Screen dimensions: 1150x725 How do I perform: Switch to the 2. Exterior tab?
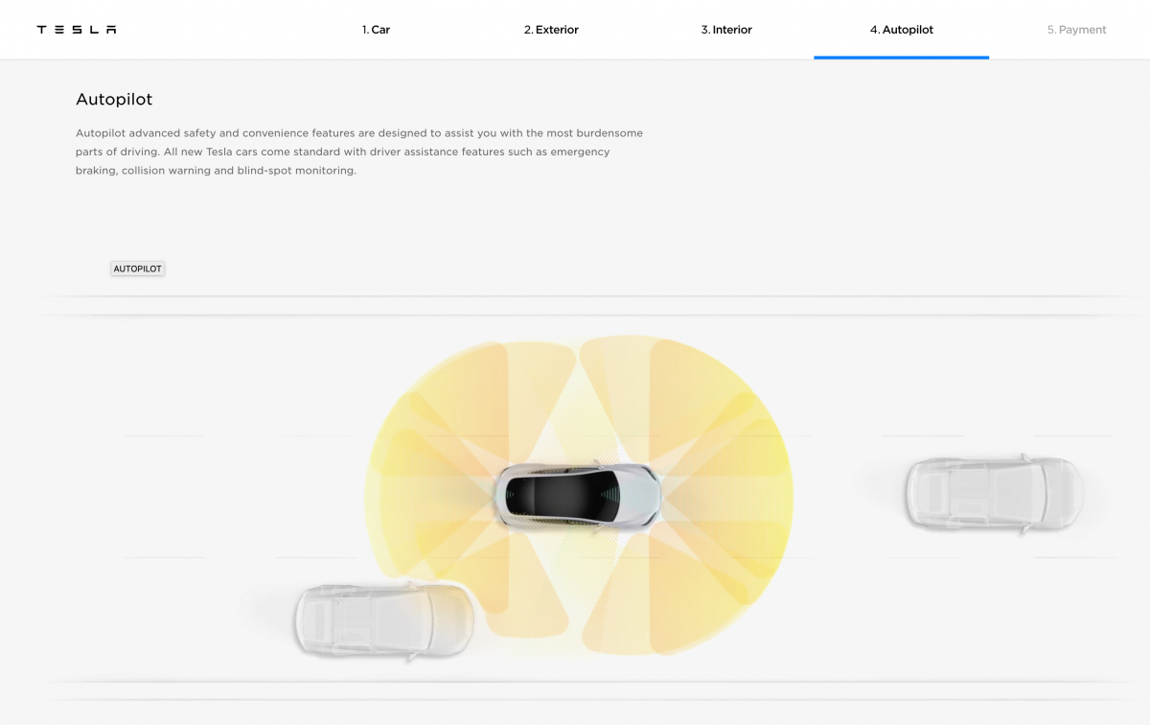[551, 30]
